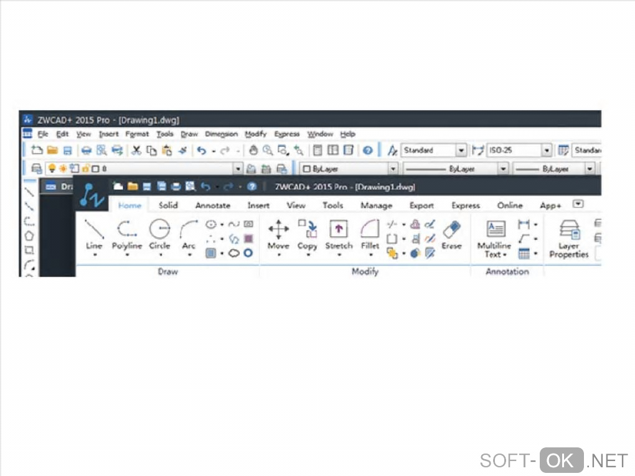Open the ByLayer color dropdown
This screenshot has height=476, width=635.
(393, 169)
